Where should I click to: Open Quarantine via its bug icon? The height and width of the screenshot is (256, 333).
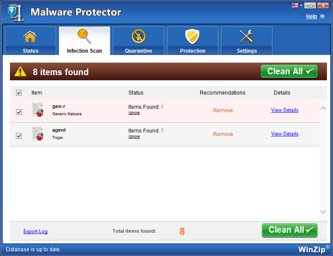(x=138, y=37)
